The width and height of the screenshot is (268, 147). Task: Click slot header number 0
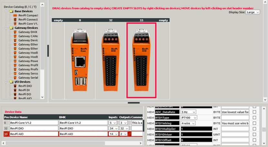pos(80,20)
